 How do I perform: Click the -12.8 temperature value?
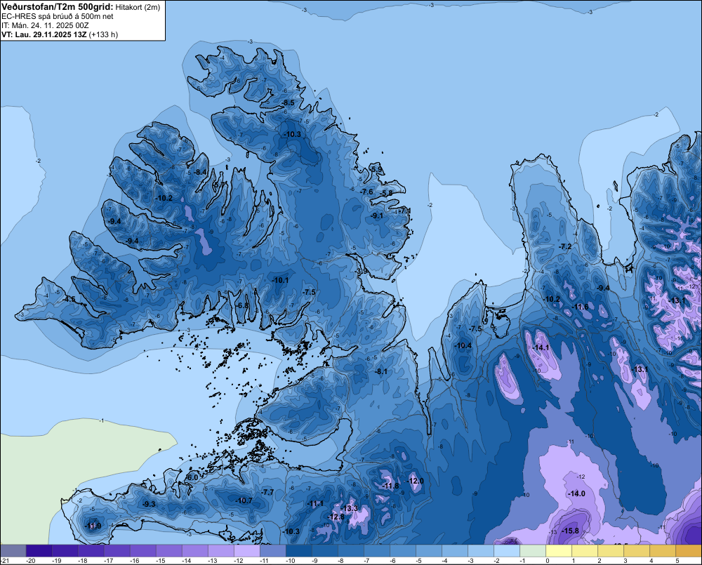tap(336, 517)
